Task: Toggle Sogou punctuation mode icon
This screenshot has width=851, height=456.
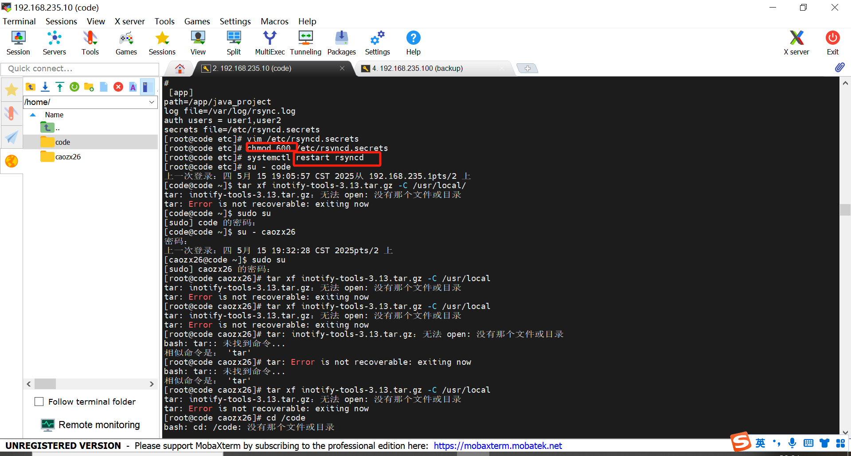Action: pos(777,443)
